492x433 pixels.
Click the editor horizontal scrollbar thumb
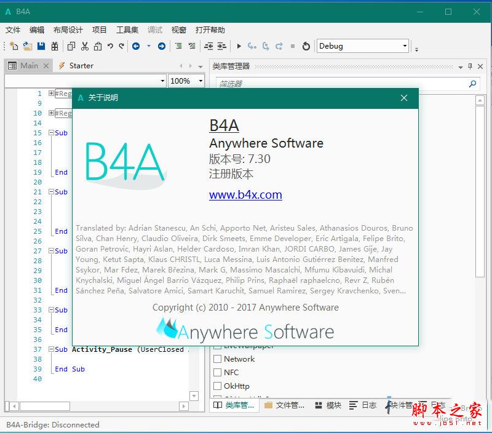pyautogui.click(x=44, y=407)
